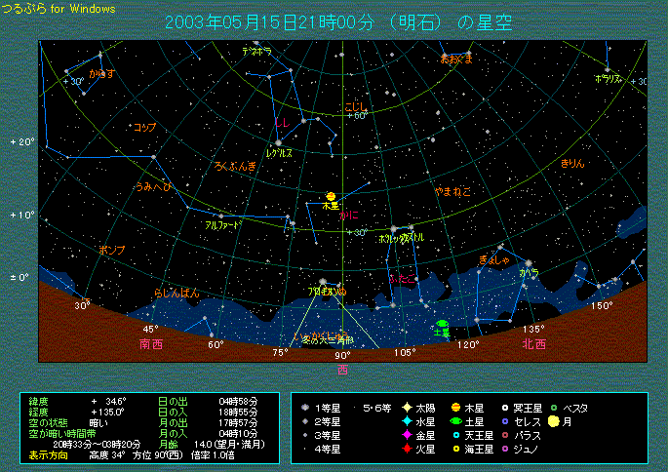
Task: Click the 緯度 value +34.6°
Action: [108, 401]
